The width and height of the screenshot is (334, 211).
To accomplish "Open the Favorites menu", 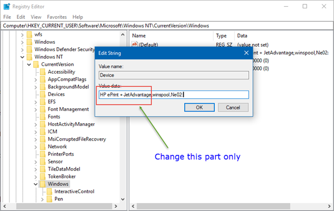I will point(57,17).
